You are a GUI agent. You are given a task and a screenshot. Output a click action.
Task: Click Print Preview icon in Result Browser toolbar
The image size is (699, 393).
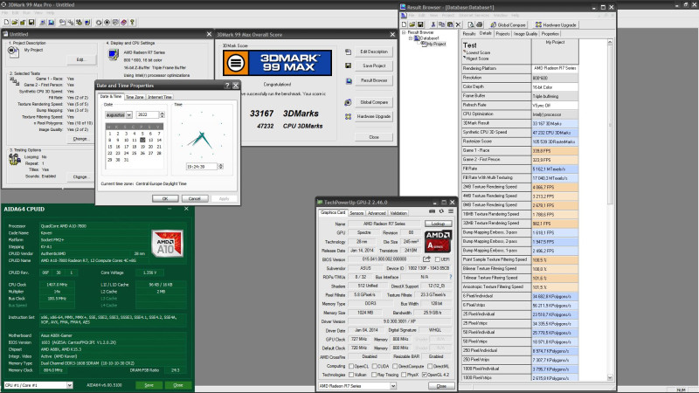(x=471, y=24)
